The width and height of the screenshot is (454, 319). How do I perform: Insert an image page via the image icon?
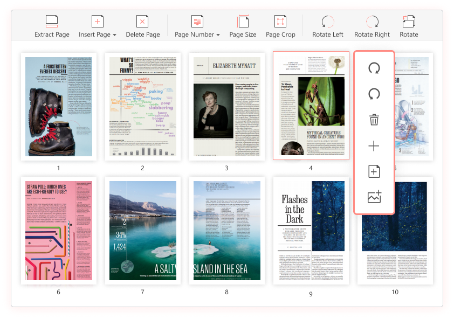tap(374, 196)
